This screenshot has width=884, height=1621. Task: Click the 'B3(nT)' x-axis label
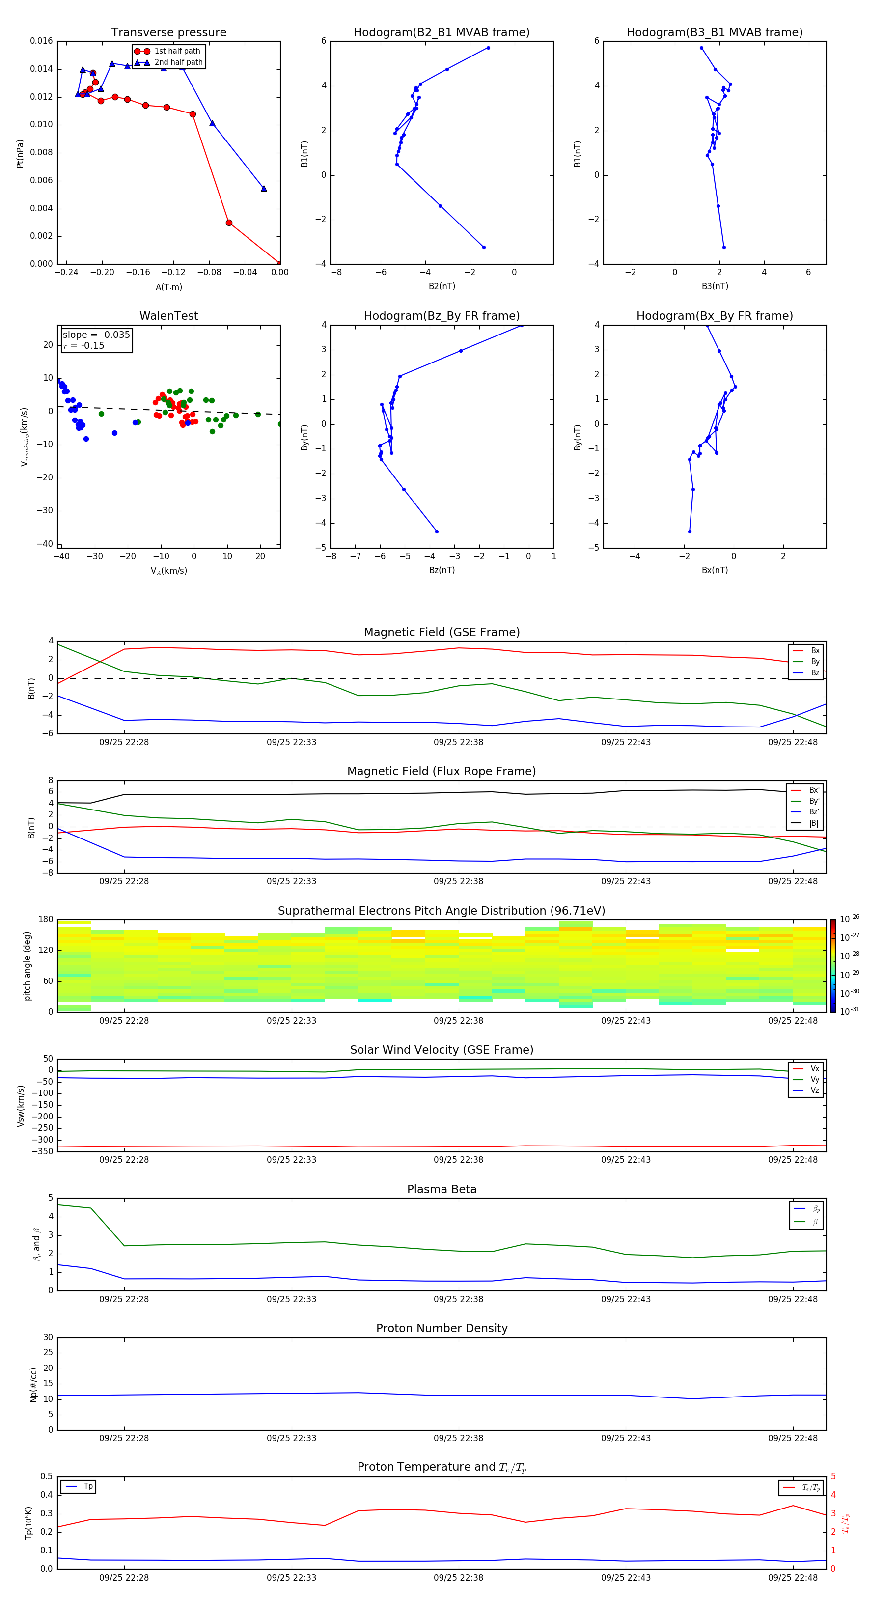[x=715, y=286]
